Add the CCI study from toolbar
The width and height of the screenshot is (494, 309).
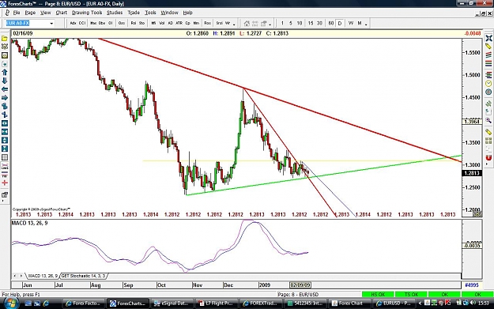[x=82, y=23]
